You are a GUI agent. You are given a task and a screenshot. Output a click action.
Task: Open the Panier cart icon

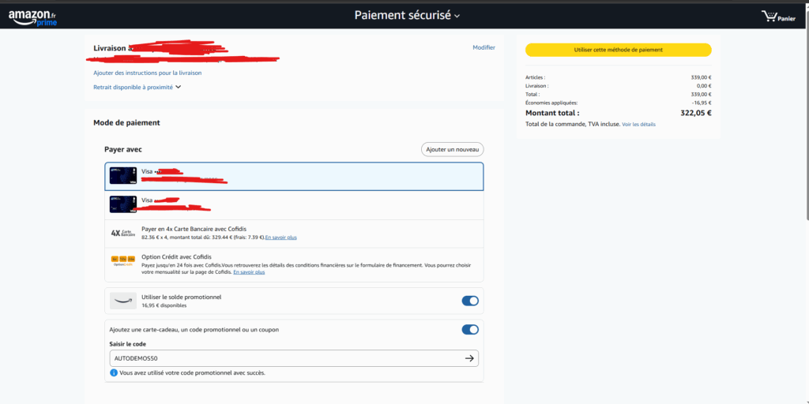click(x=778, y=17)
